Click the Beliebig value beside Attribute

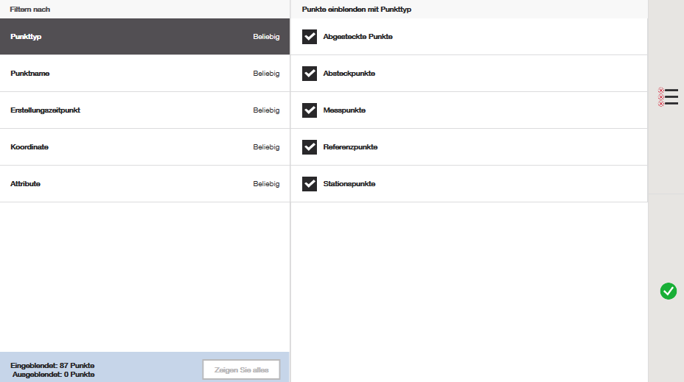click(x=266, y=184)
